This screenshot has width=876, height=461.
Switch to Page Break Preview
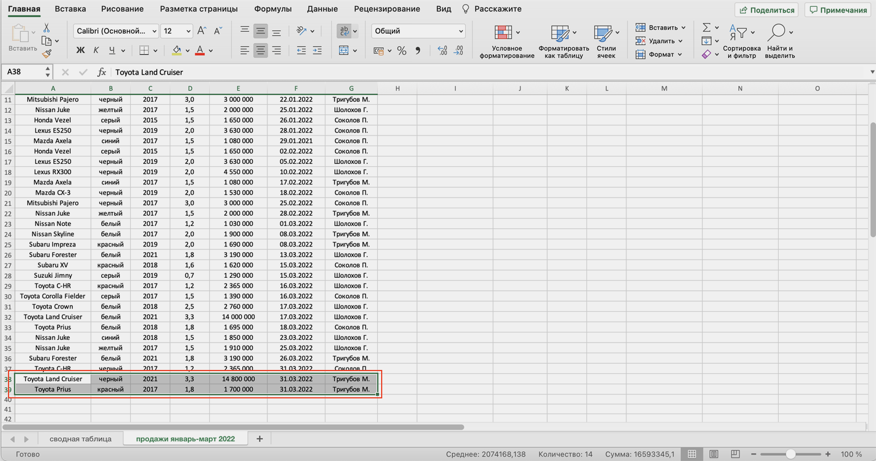click(x=735, y=454)
